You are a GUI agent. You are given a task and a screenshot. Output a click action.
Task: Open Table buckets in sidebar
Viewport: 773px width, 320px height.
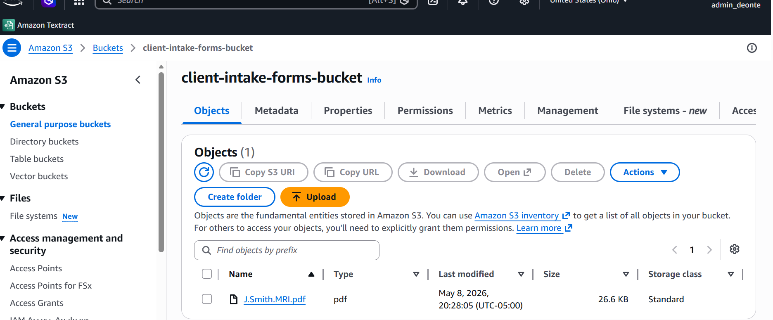pos(37,159)
